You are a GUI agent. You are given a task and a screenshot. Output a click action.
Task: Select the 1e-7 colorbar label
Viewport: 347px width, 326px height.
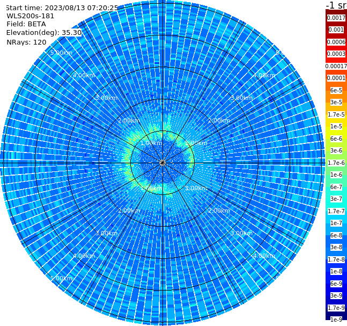[336, 223]
